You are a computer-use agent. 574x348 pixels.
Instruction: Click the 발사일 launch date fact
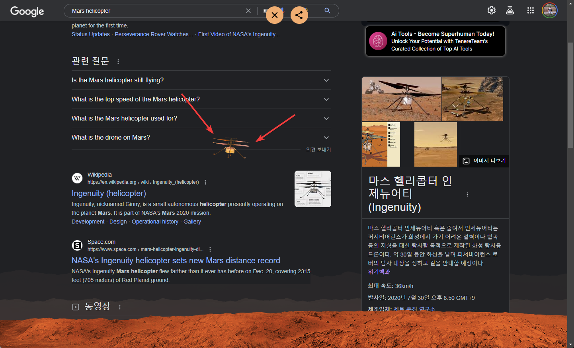[421, 298]
